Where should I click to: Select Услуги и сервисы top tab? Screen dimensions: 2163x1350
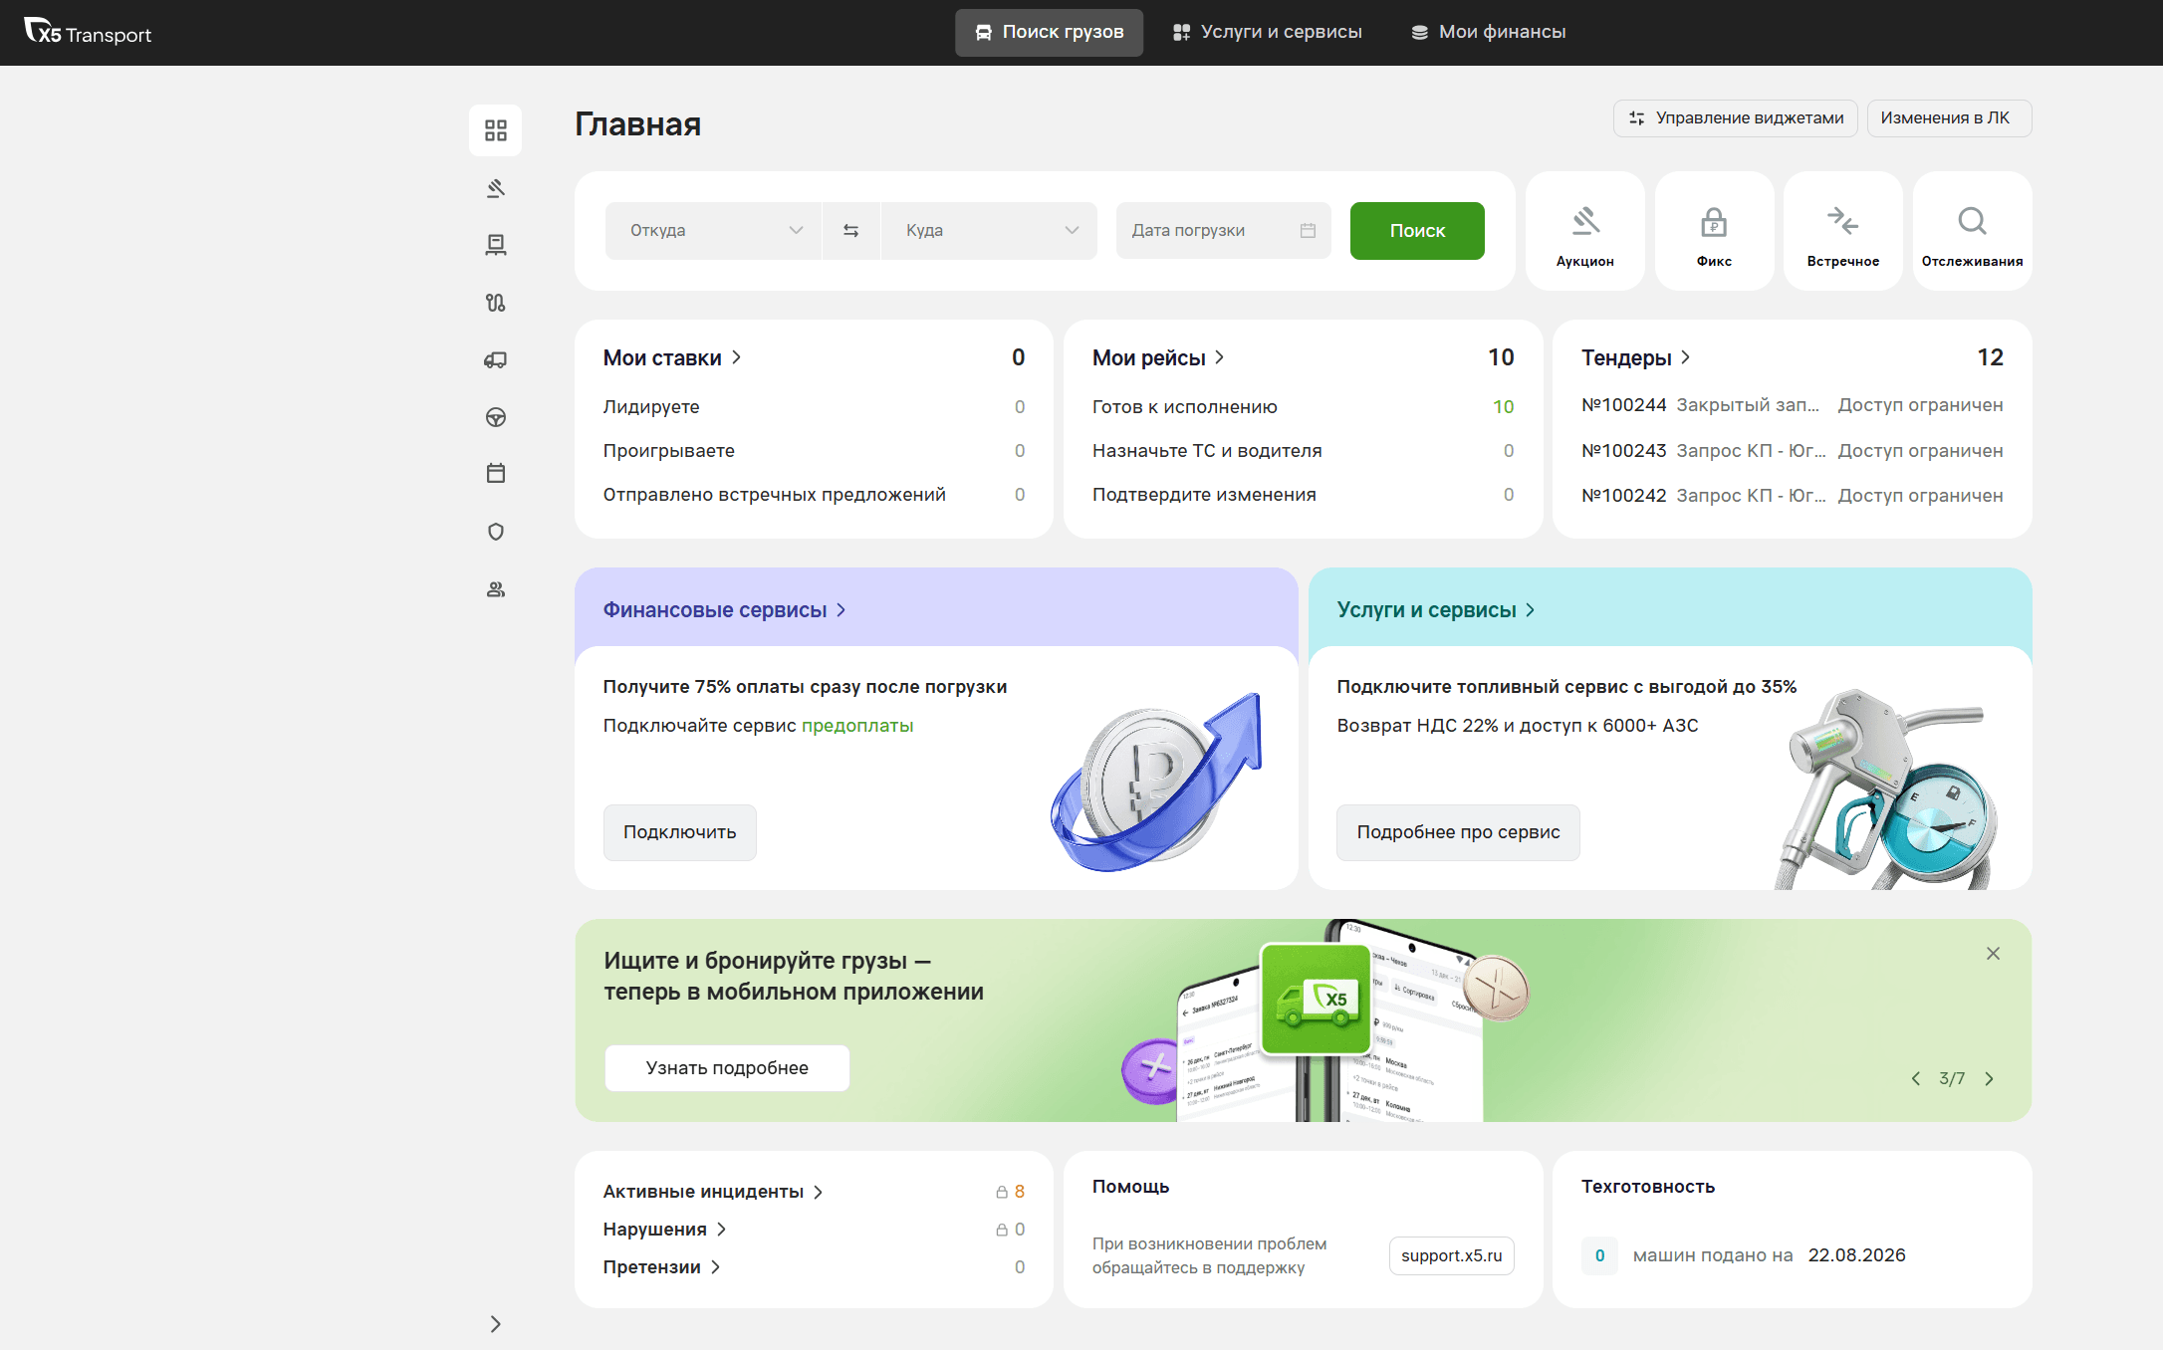tap(1267, 32)
